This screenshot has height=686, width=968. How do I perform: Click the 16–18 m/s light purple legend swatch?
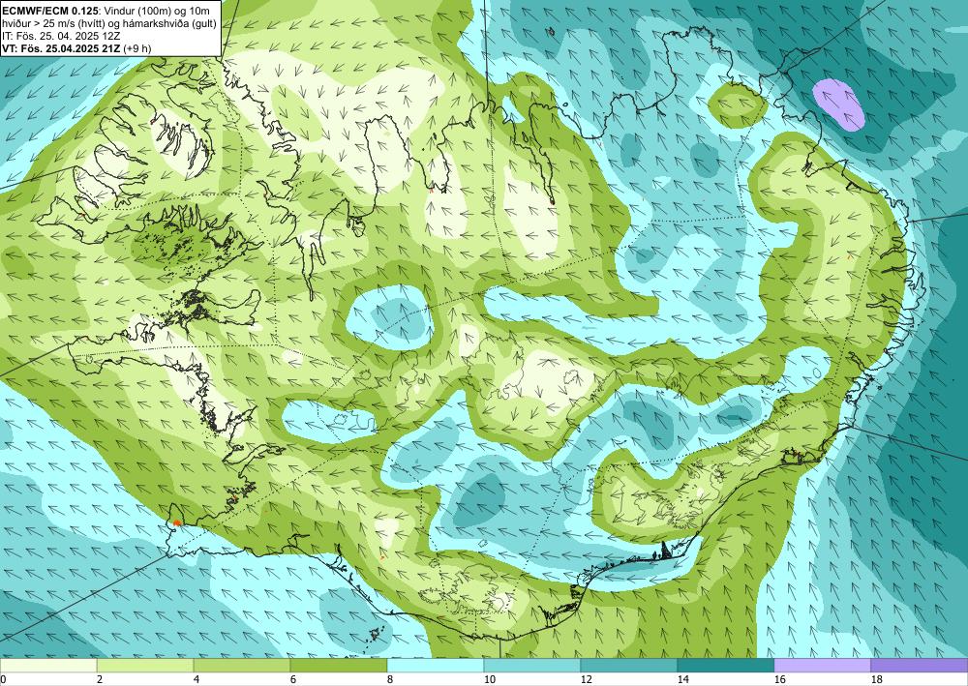point(822,665)
